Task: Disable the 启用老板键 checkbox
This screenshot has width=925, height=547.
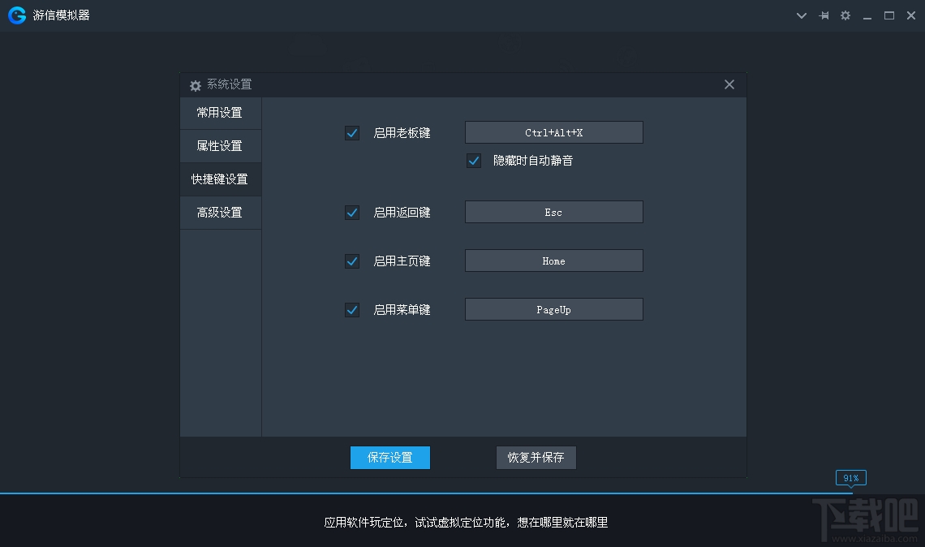Action: 351,132
